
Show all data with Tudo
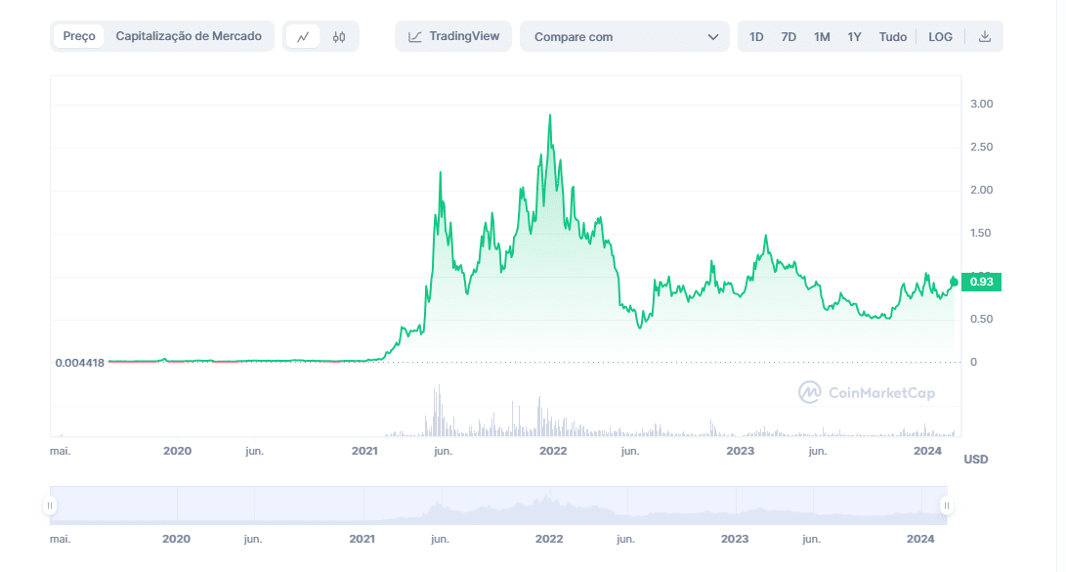tap(892, 37)
